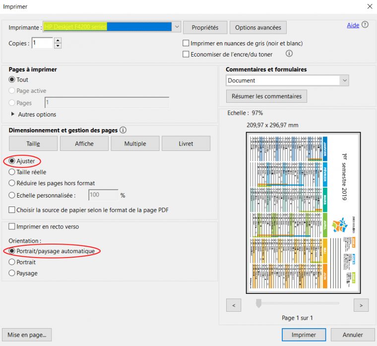This screenshot has height=346, width=377.
Task: Click the info icon beside Economiser de l'encre
Action: click(x=289, y=54)
